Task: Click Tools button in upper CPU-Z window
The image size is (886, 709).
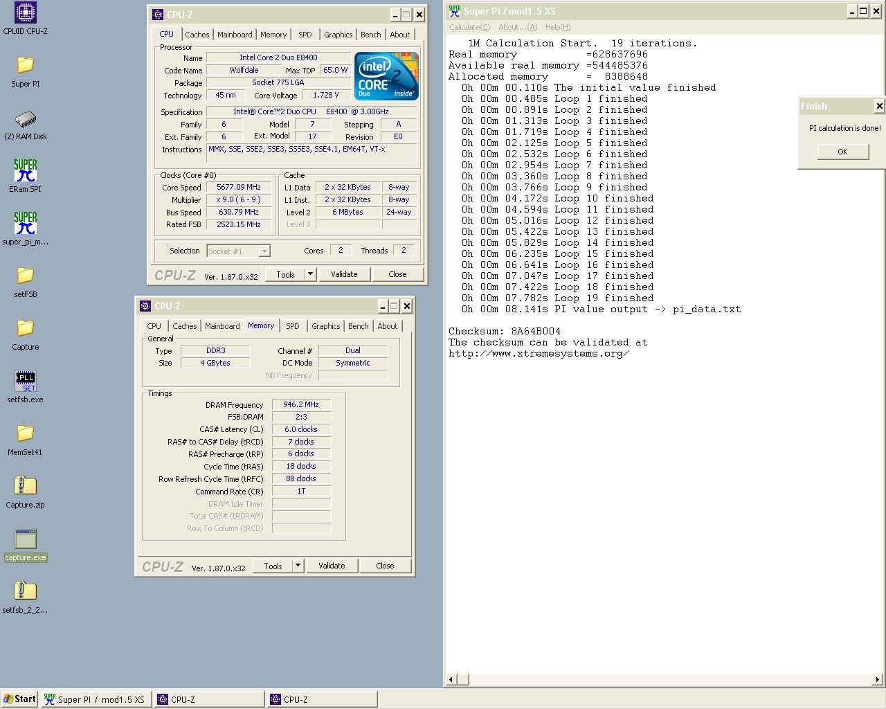Action: point(286,275)
